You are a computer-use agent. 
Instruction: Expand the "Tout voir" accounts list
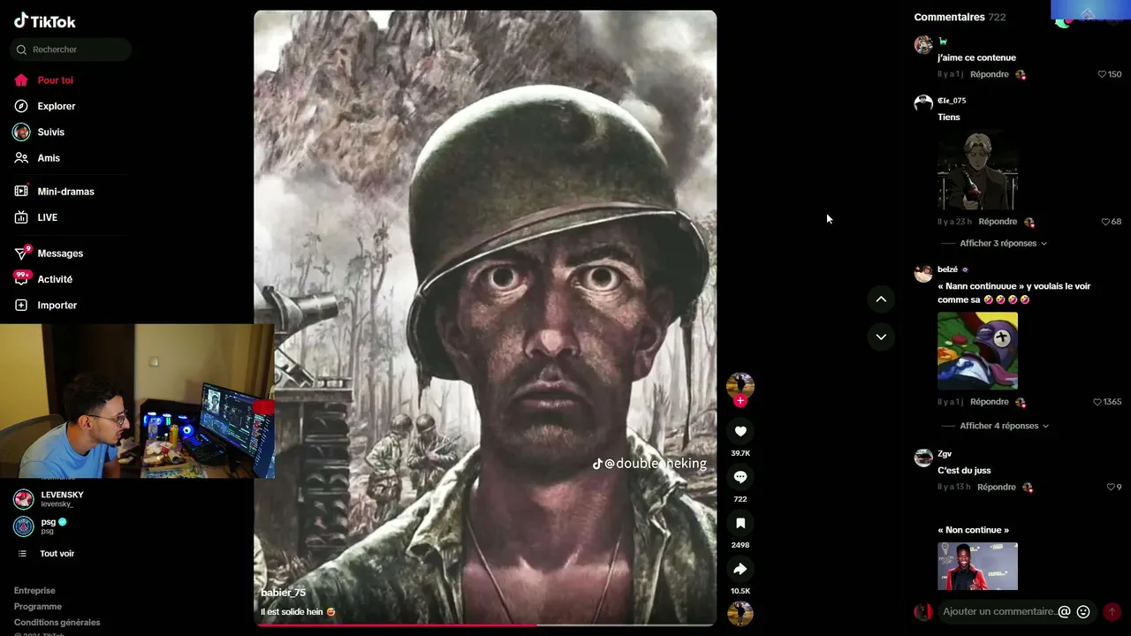[57, 554]
